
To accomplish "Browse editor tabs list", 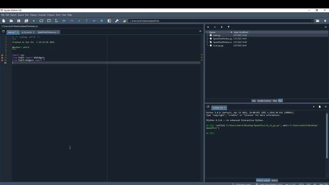I will click(3, 31).
